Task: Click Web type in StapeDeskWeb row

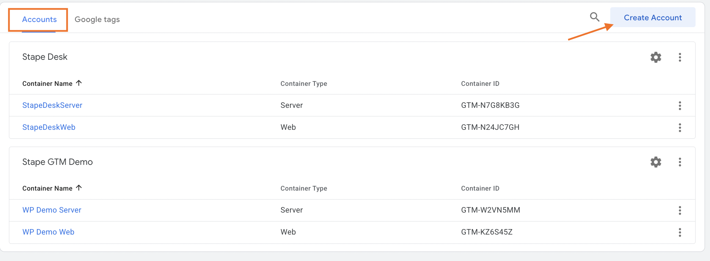Action: click(288, 127)
